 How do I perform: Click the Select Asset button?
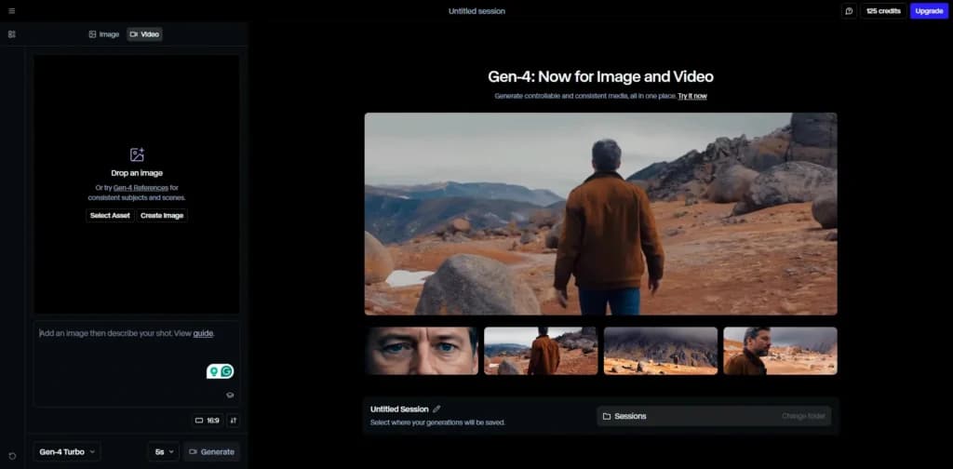110,216
